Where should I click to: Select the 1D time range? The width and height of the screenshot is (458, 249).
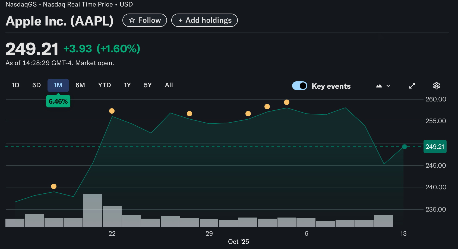point(15,85)
